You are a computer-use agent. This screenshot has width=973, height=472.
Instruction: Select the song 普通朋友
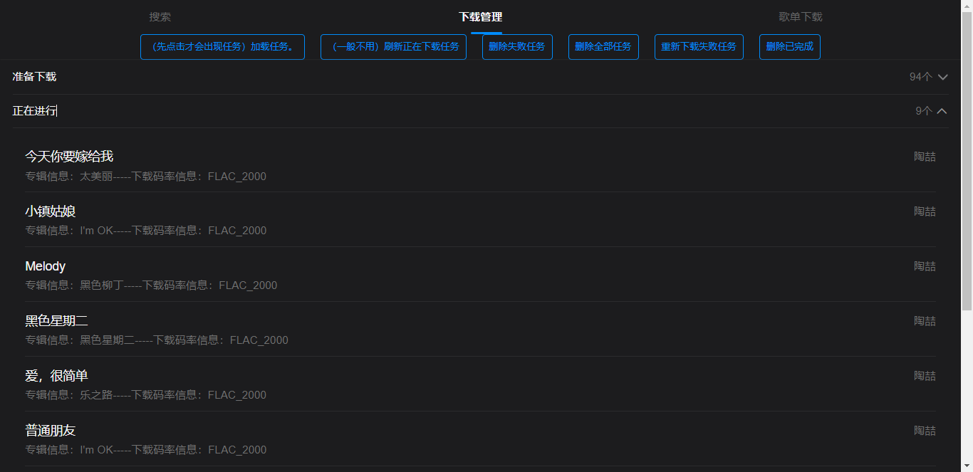[x=51, y=431]
